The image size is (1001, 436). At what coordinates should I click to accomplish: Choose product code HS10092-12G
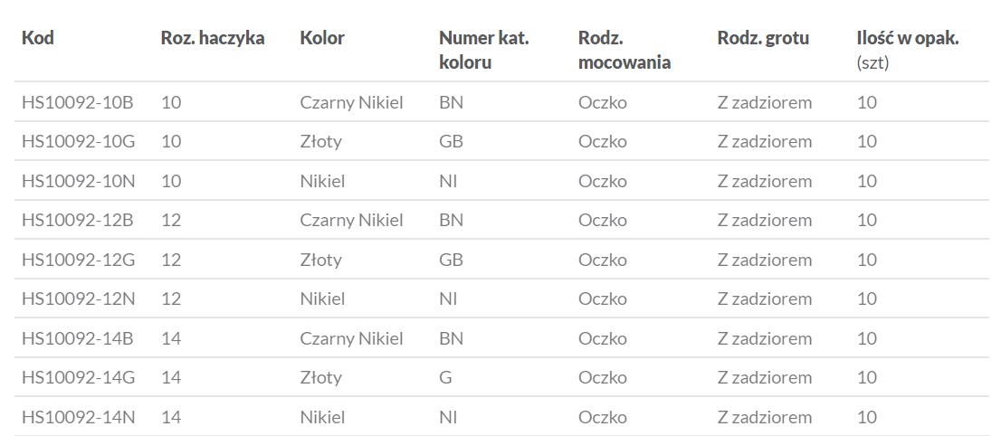(x=79, y=260)
